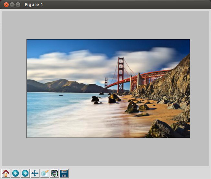The width and height of the screenshot is (211, 179).
Task: Activate the Zoom to rectangle tool
Action: pyautogui.click(x=45, y=173)
